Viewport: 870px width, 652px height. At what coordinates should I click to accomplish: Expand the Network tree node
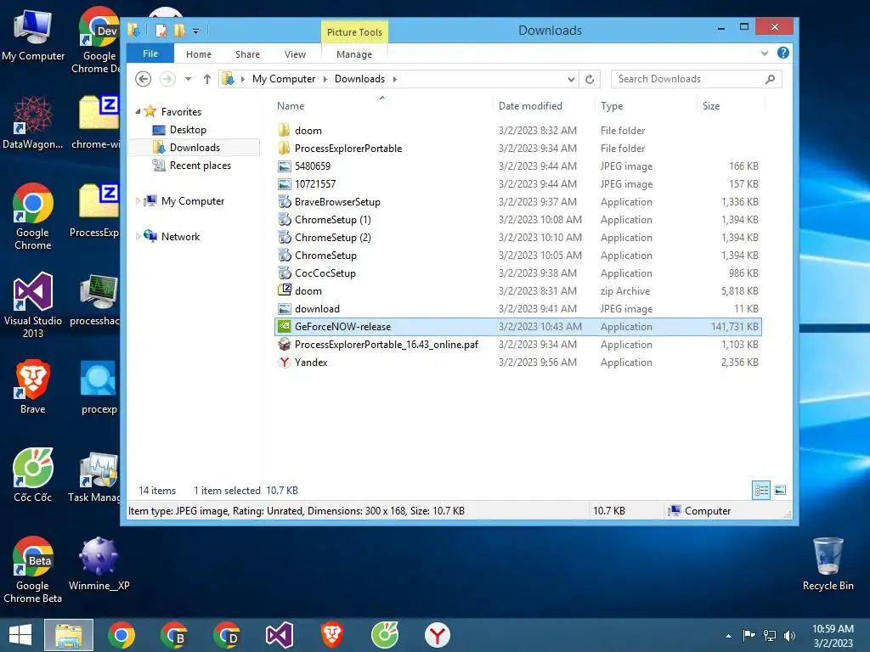tap(138, 237)
